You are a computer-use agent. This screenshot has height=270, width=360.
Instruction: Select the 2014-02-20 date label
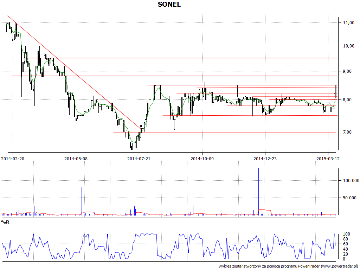pos(13,159)
